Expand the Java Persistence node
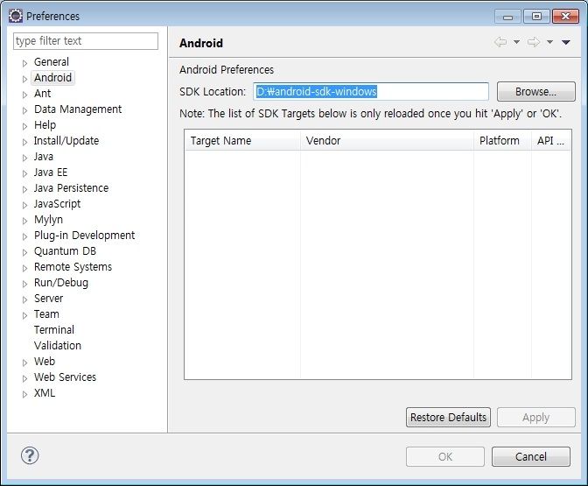The width and height of the screenshot is (588, 486). (x=24, y=189)
